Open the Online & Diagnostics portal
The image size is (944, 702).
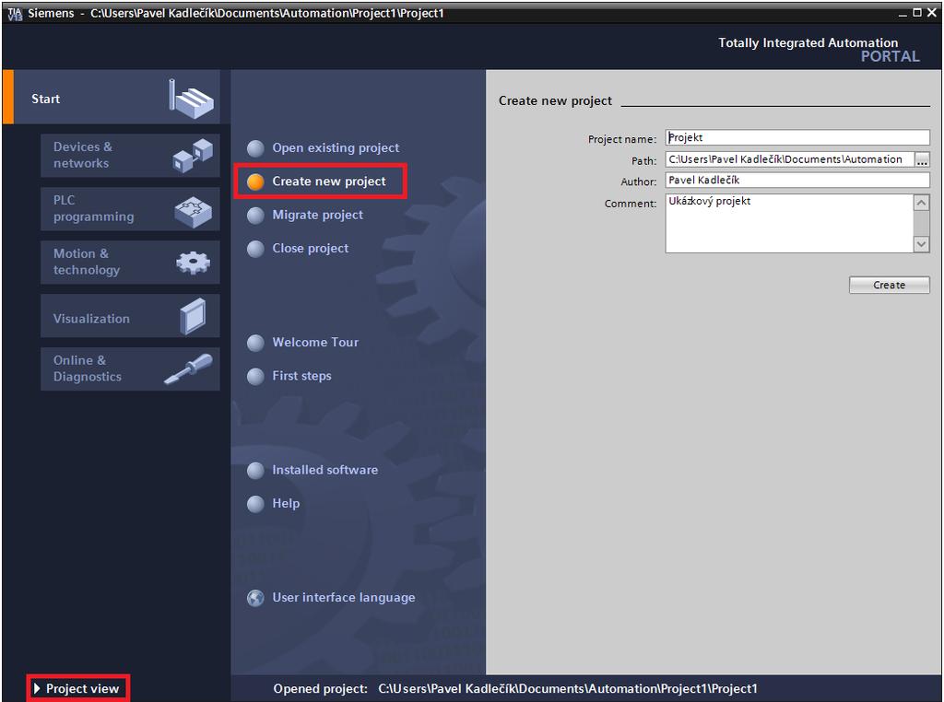click(130, 369)
